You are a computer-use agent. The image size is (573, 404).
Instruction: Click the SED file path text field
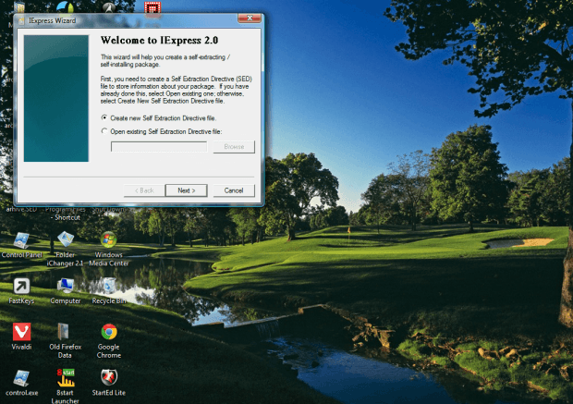[x=159, y=147]
